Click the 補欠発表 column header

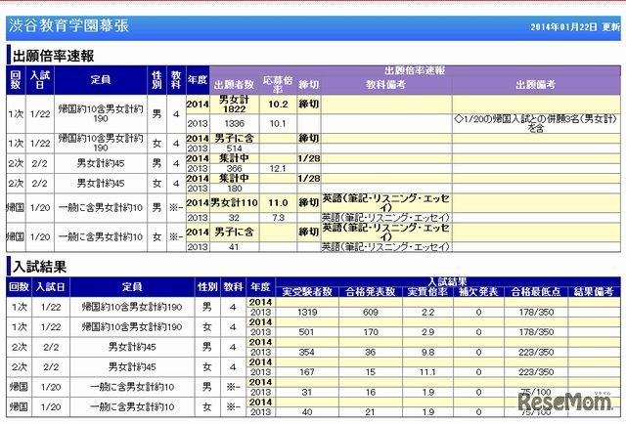click(478, 292)
